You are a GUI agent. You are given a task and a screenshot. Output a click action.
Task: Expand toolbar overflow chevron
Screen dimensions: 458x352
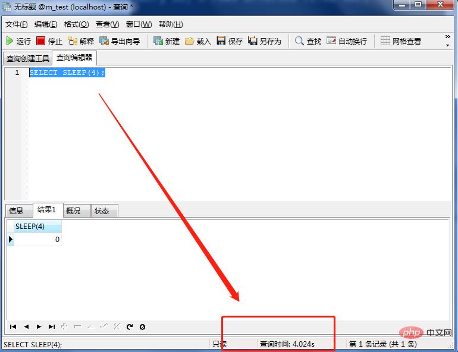[447, 36]
